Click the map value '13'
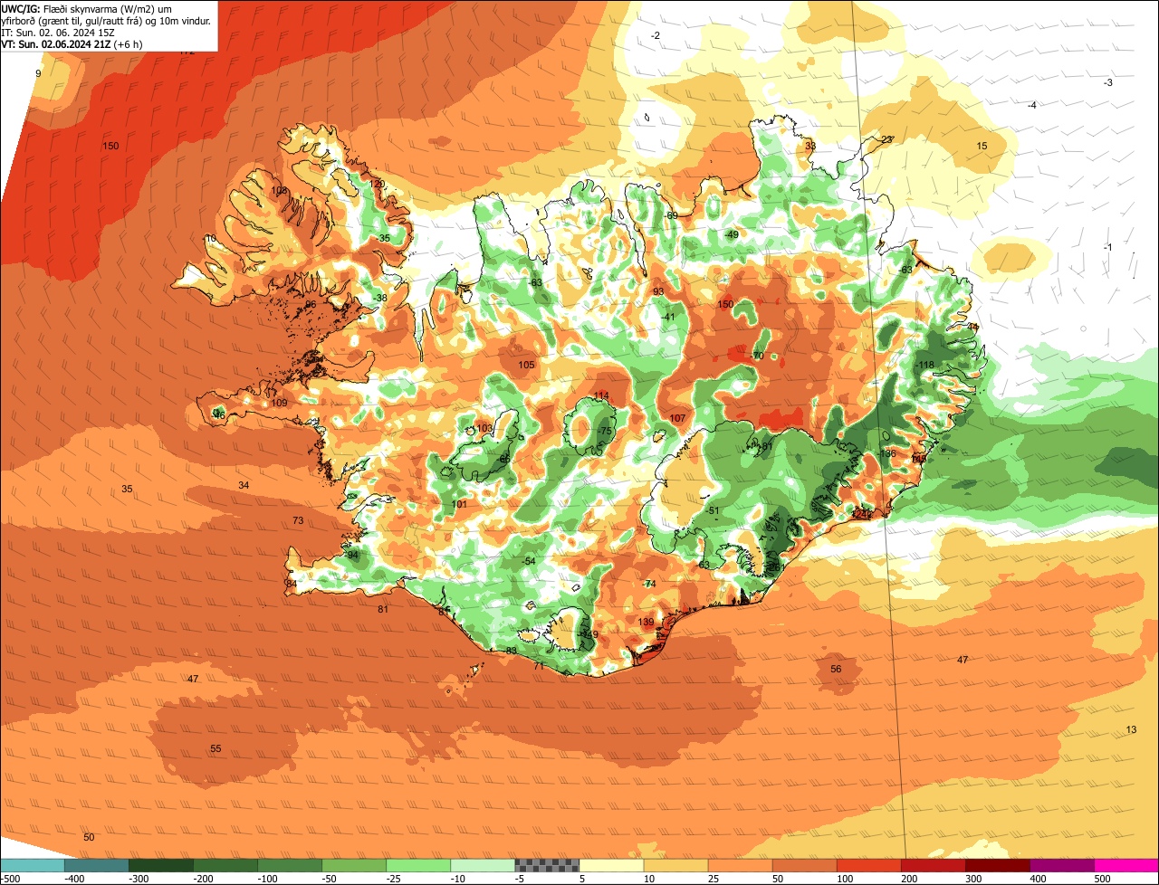The image size is (1159, 885). tap(1131, 729)
